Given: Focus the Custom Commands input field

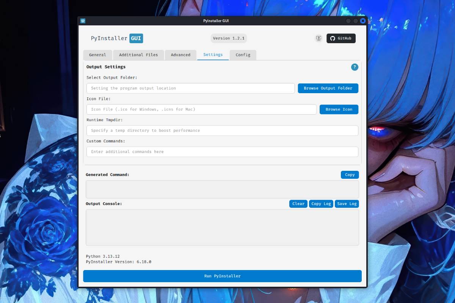Looking at the screenshot, I should click(222, 152).
